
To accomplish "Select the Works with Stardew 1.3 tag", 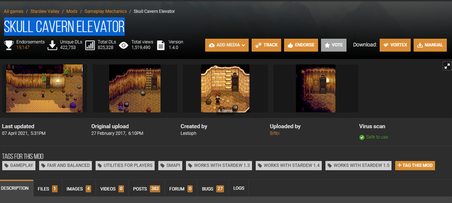I will coord(219,166).
